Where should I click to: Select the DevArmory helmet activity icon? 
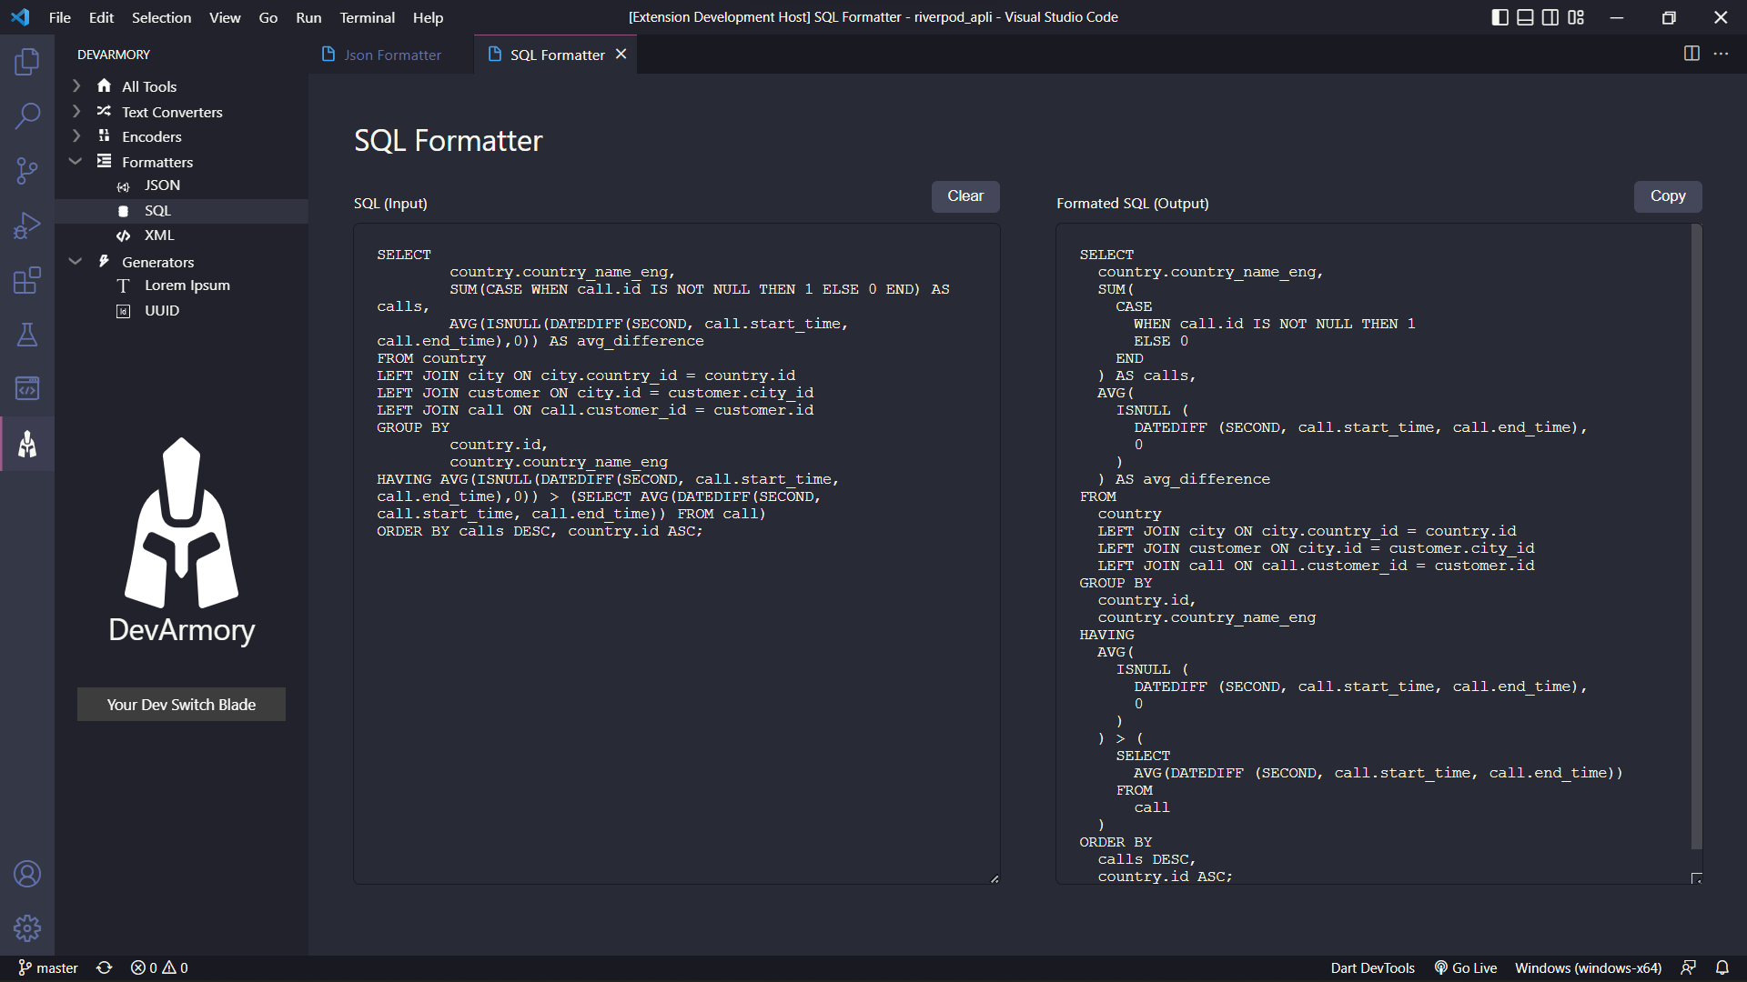[x=27, y=444]
